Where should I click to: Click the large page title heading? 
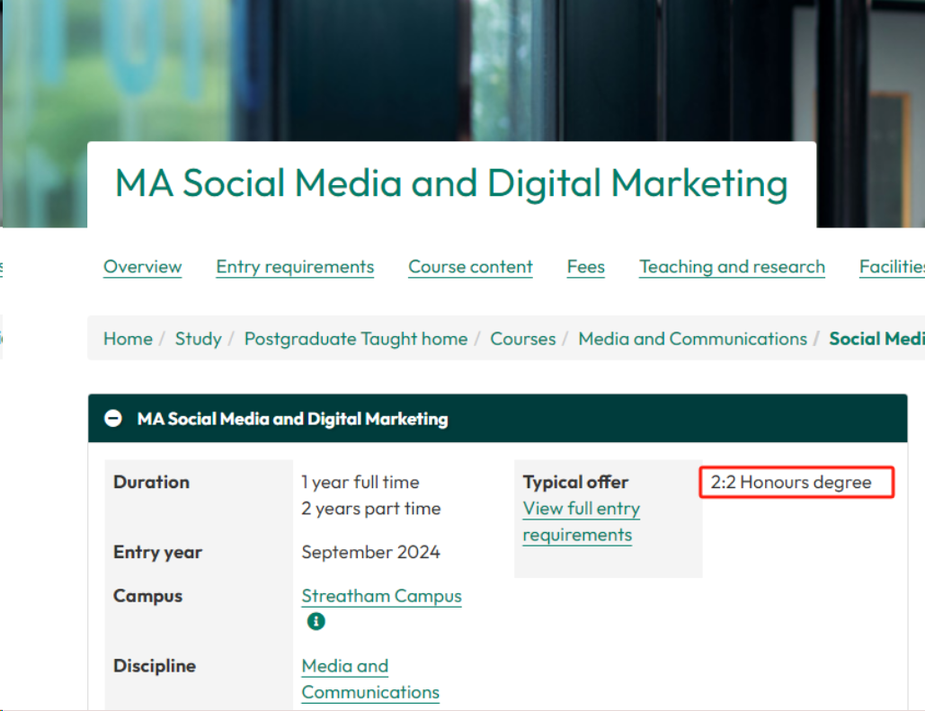451,184
